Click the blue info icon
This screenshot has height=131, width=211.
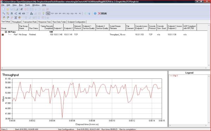(x=95, y=13)
